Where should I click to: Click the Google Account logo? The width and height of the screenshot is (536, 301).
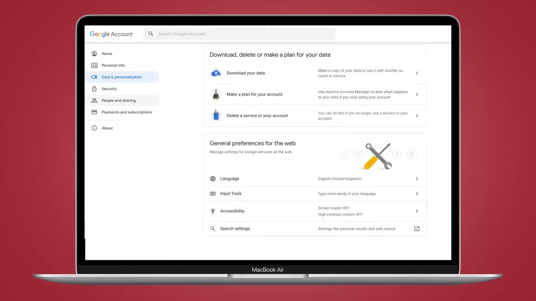(111, 34)
